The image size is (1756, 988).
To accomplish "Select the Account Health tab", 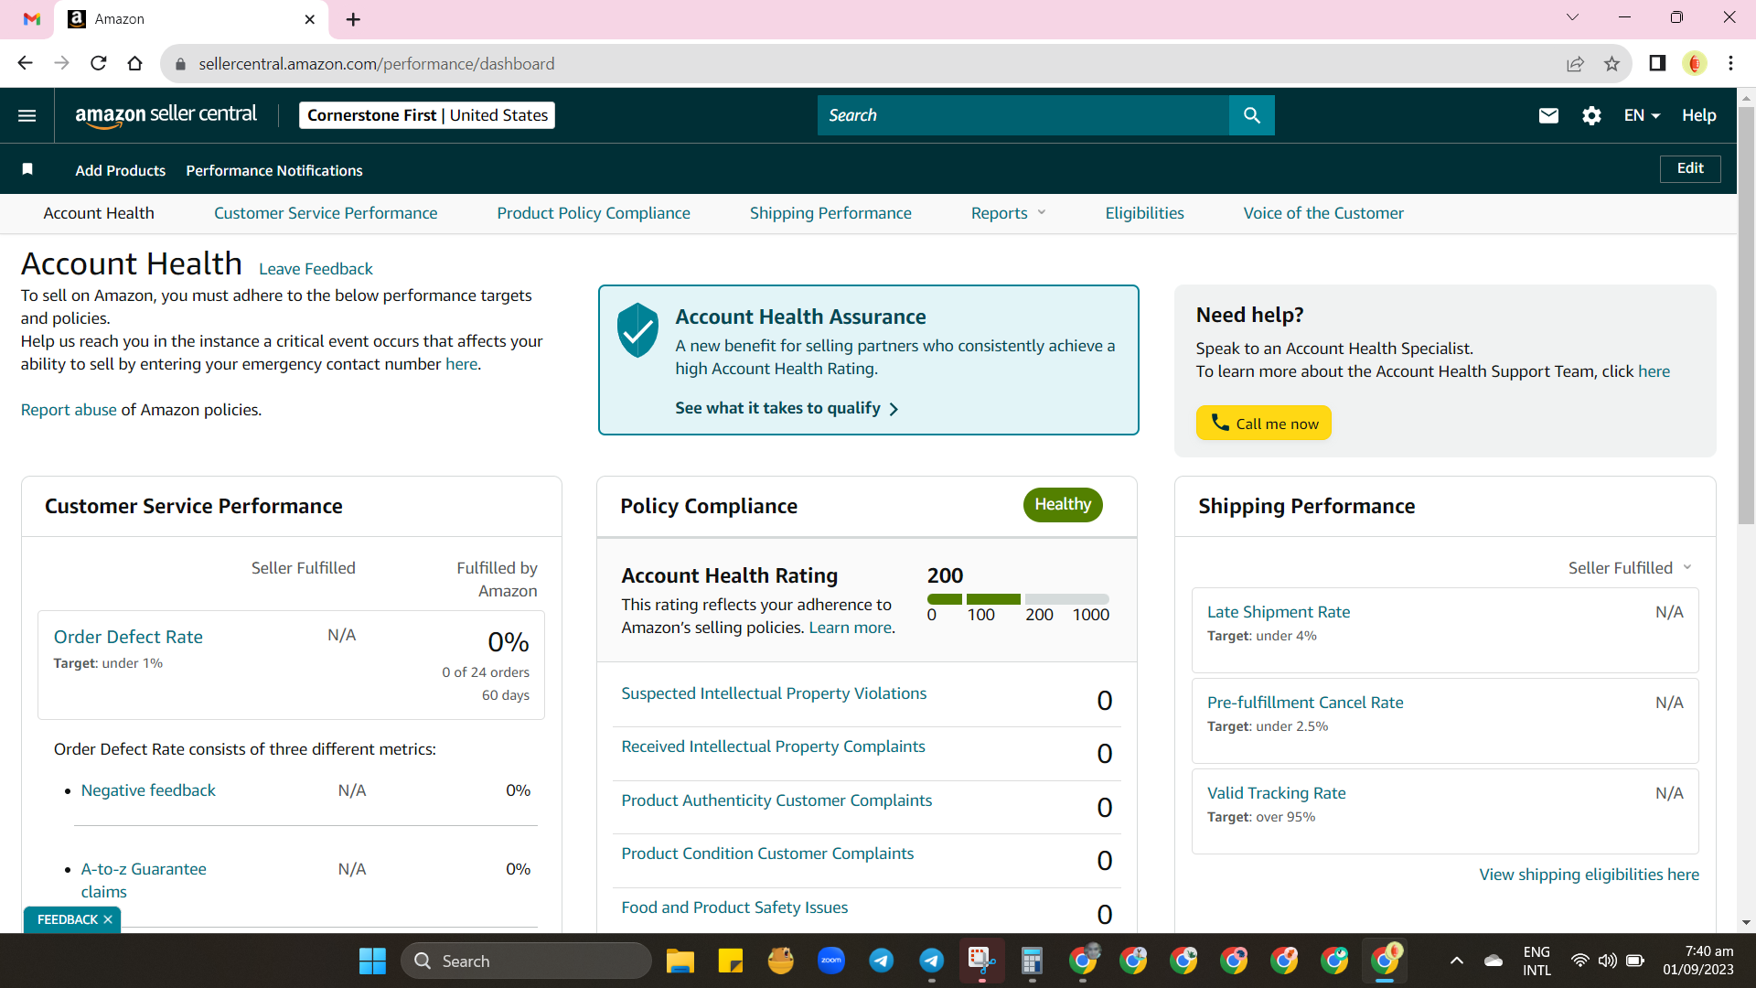I will click(99, 213).
